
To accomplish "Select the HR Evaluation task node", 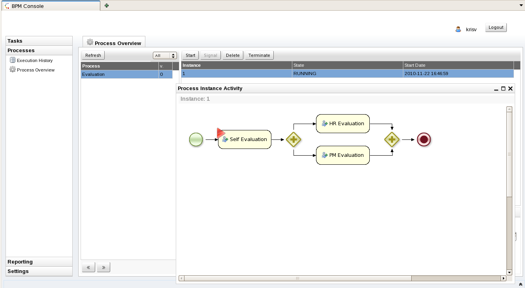I will [342, 124].
